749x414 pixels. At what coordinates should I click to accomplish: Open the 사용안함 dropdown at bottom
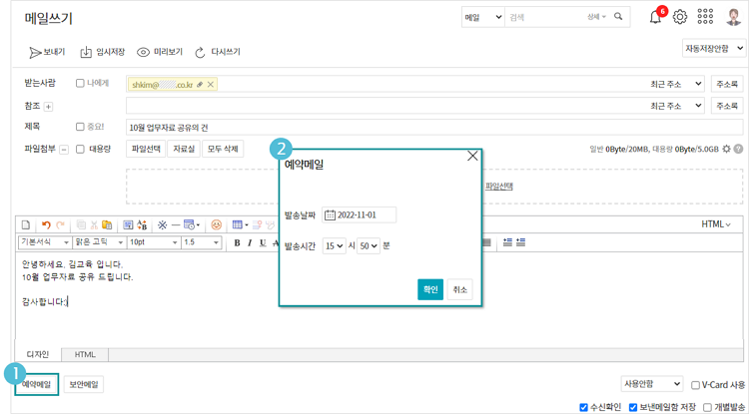(x=651, y=384)
